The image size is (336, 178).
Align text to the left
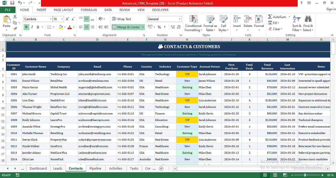(x=81, y=27)
